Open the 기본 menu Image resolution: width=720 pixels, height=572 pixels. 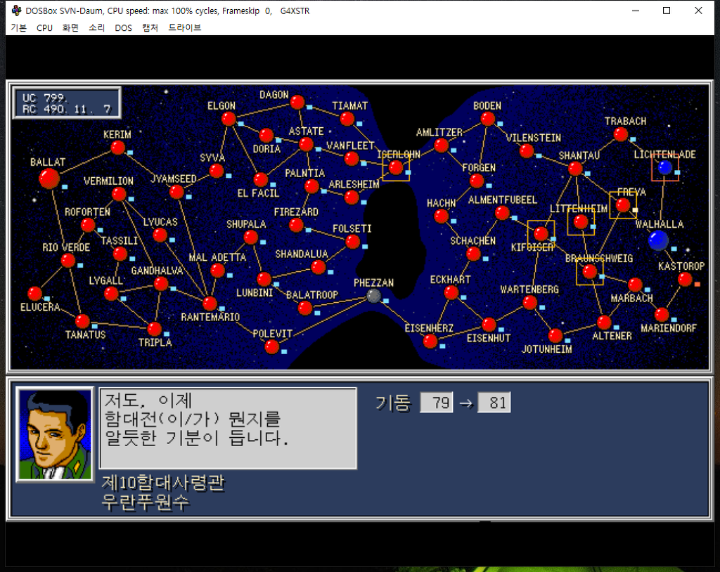18,27
